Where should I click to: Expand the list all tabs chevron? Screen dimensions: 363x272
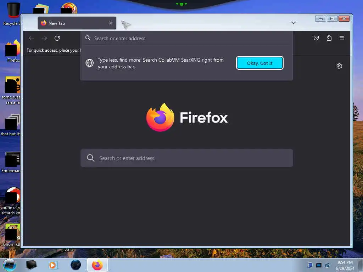coord(293,23)
